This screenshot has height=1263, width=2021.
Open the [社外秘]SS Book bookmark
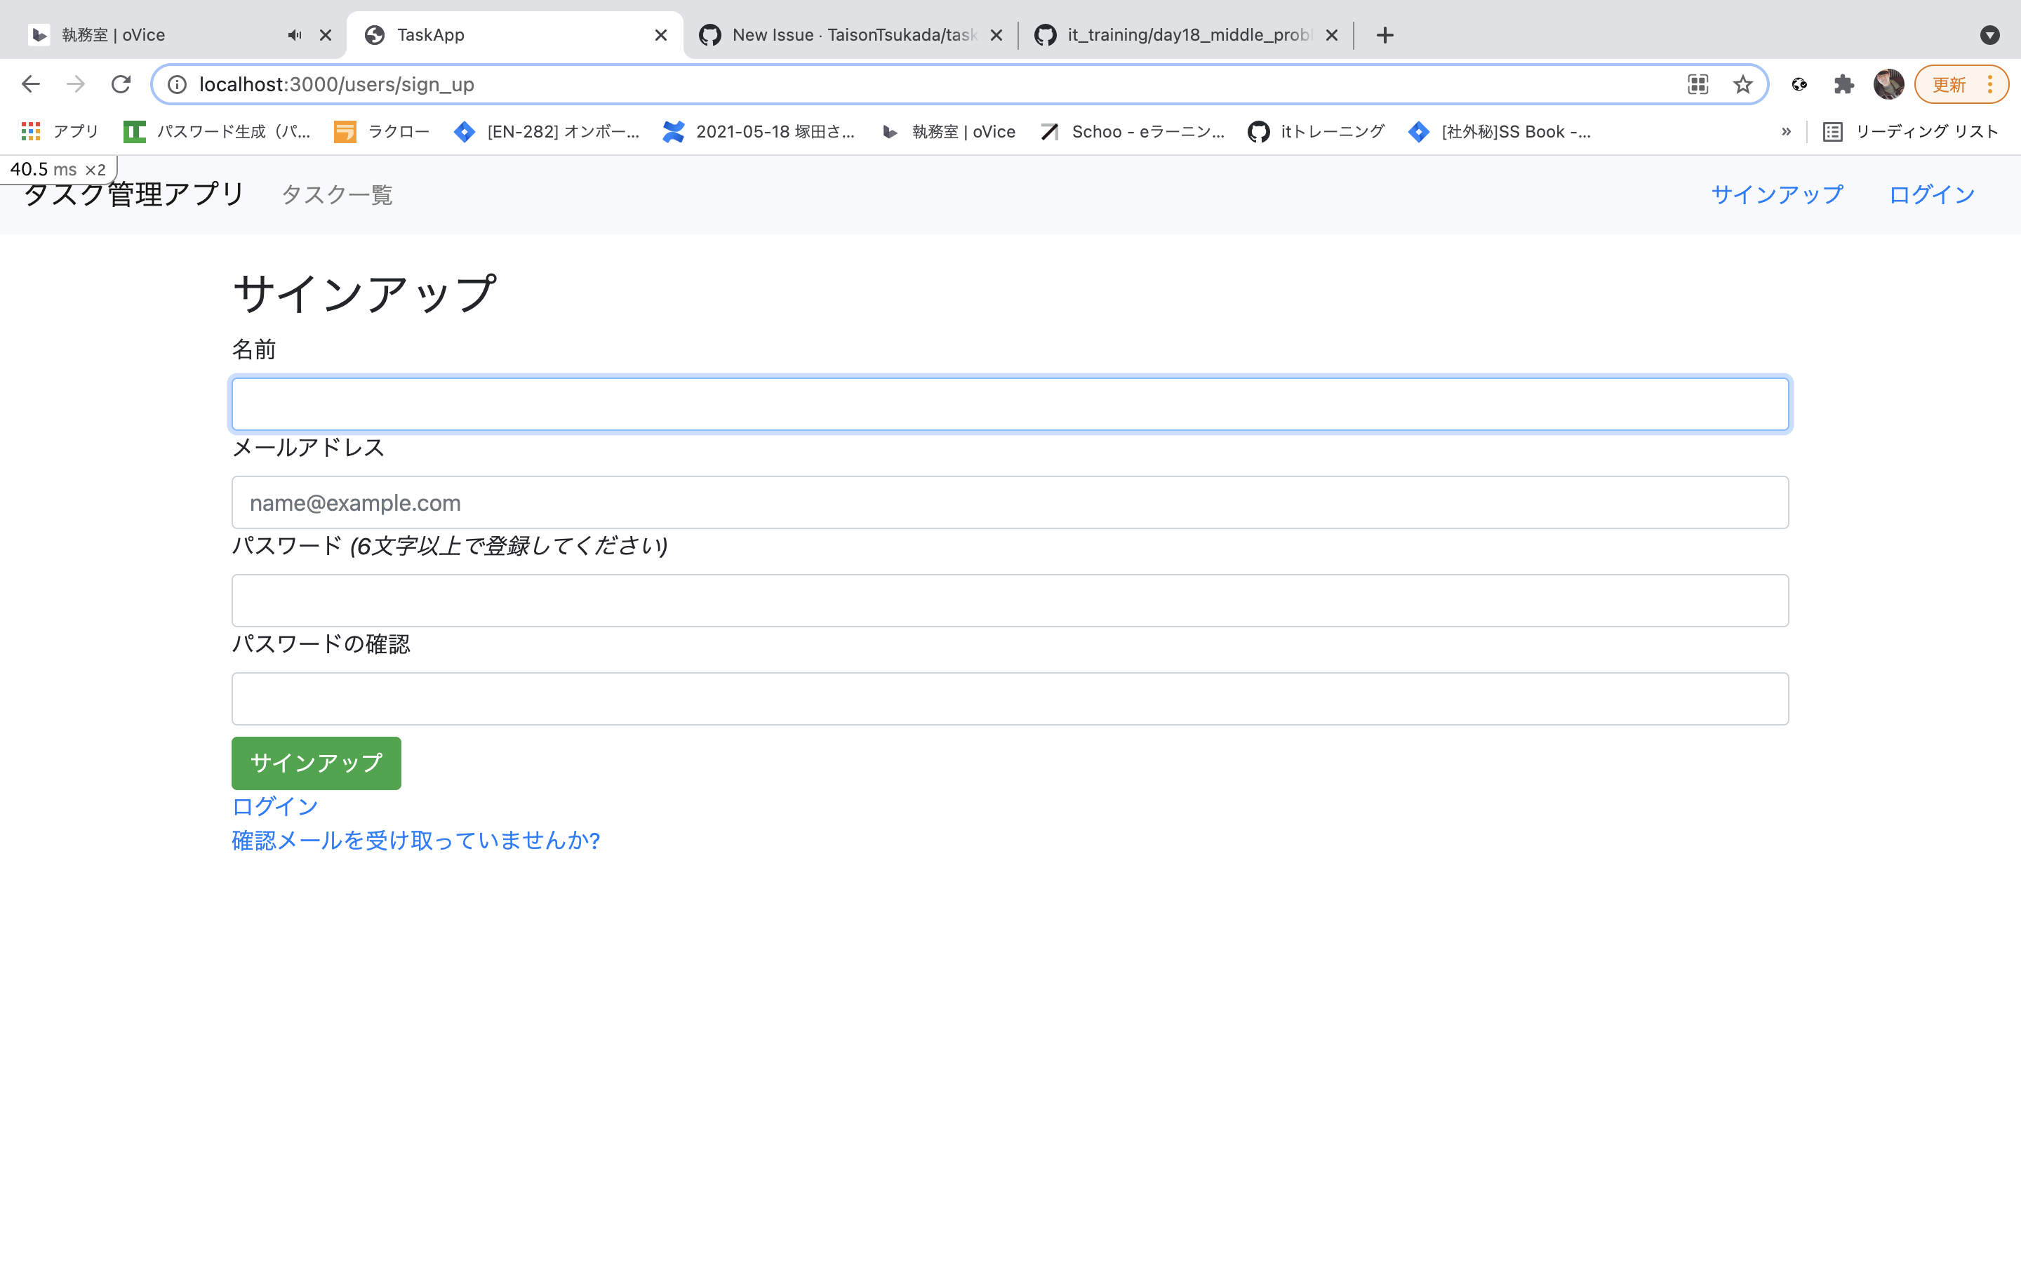point(1500,131)
